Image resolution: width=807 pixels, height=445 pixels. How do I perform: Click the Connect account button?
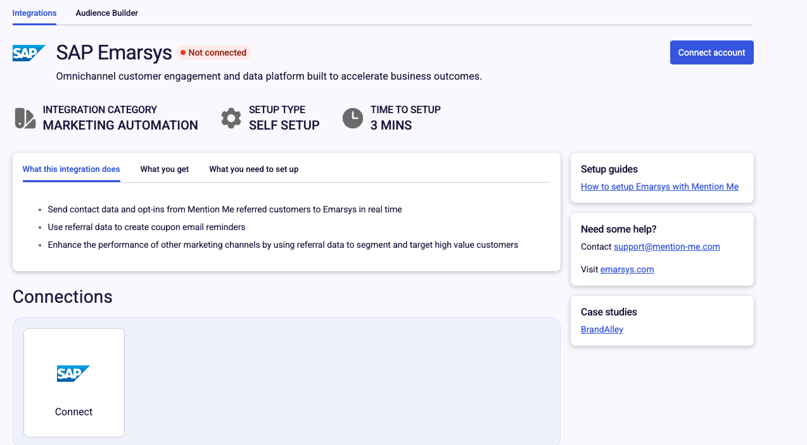[x=711, y=52]
